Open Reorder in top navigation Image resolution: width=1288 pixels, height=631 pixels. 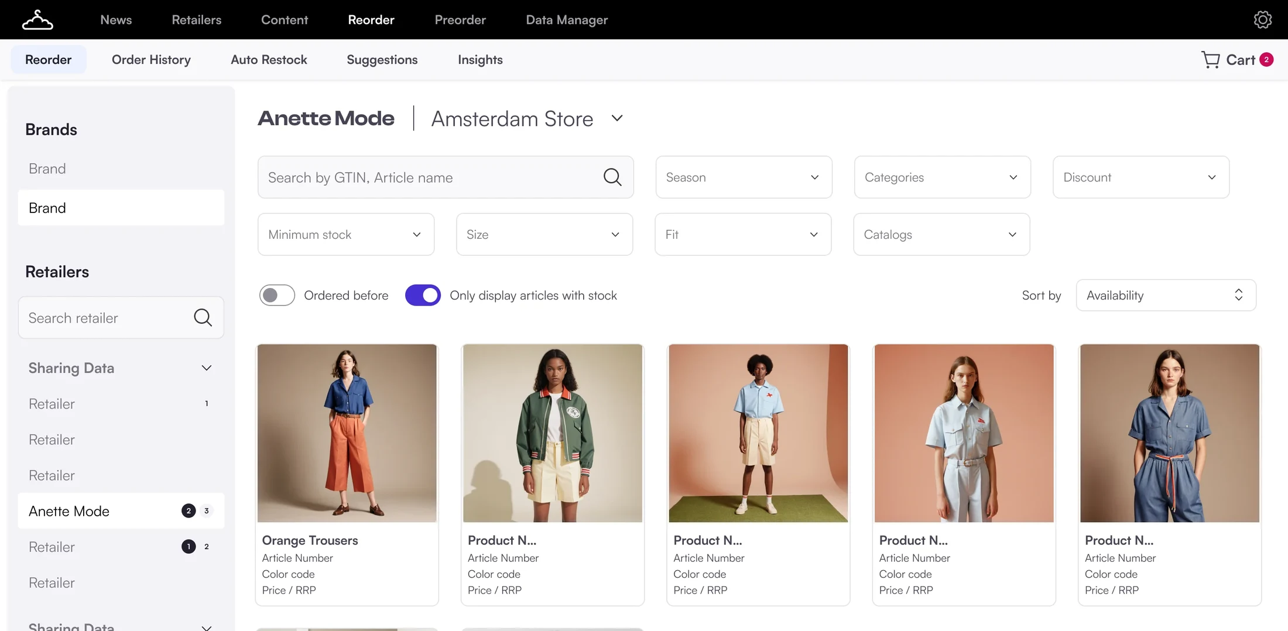371,20
